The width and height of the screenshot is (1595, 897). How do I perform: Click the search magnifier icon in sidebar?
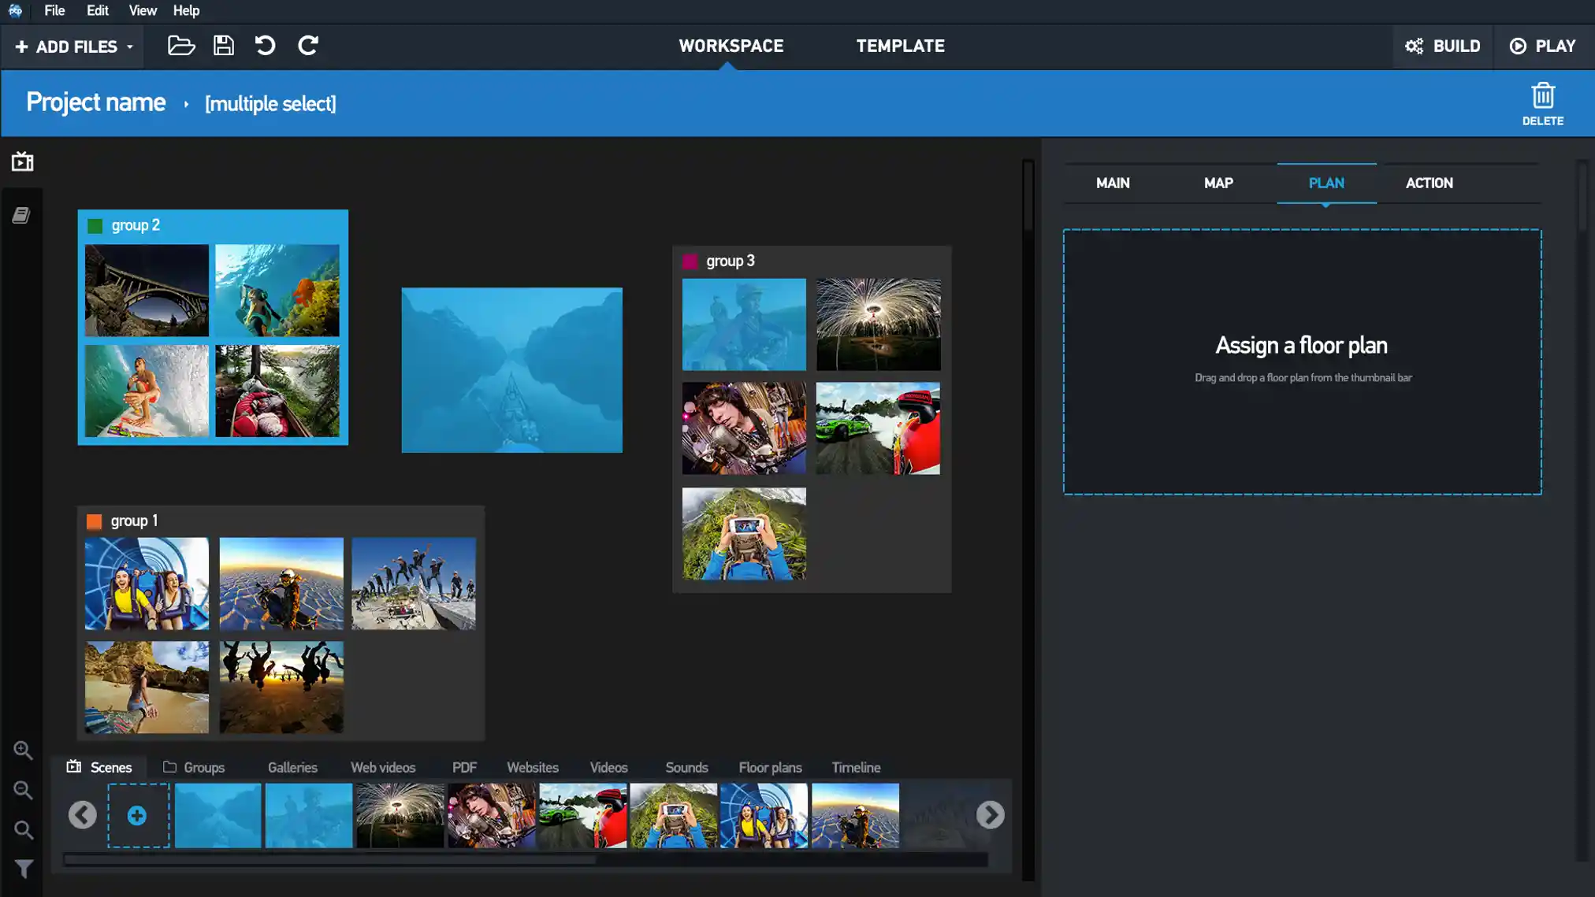pos(24,830)
